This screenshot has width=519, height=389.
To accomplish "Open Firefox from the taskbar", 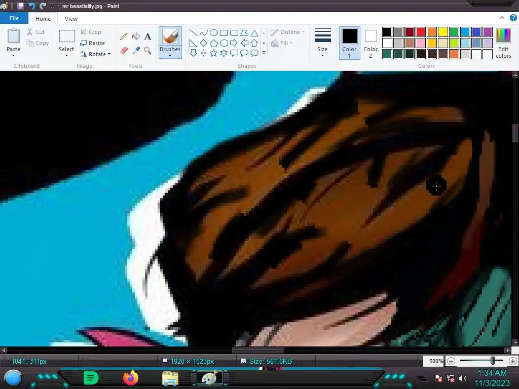I will pos(131,378).
